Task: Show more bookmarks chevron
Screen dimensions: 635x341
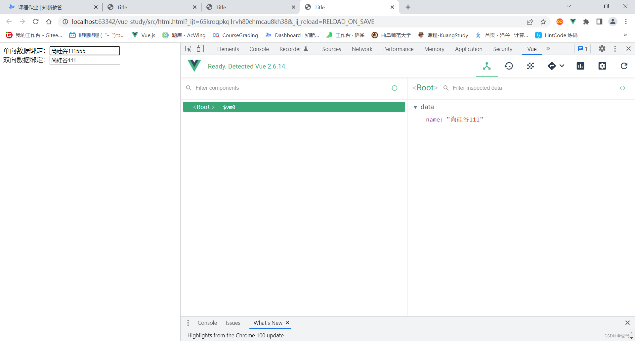Action: pos(625,35)
